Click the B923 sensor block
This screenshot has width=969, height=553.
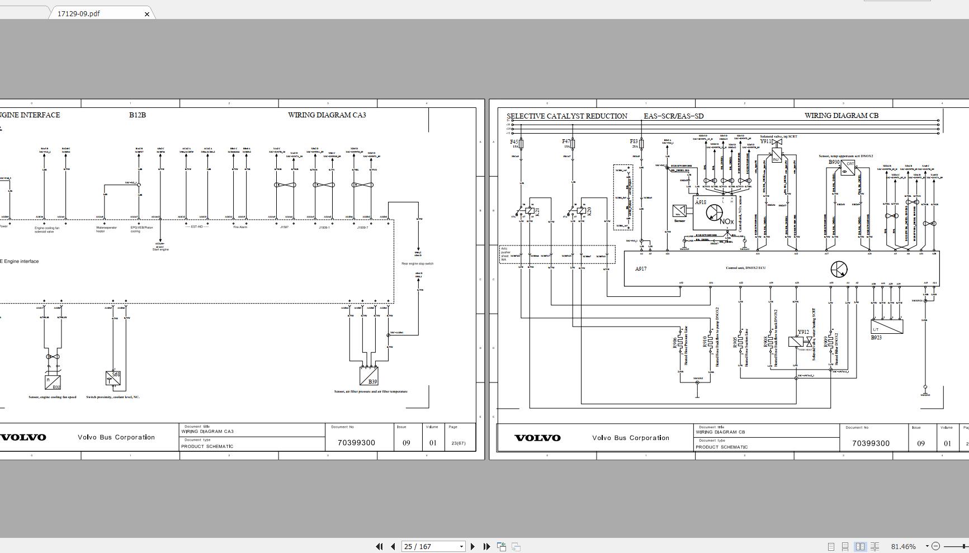pos(887,327)
